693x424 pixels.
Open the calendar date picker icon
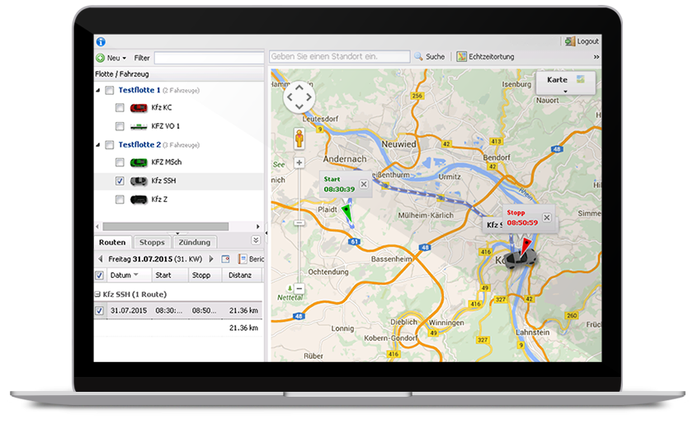click(225, 259)
